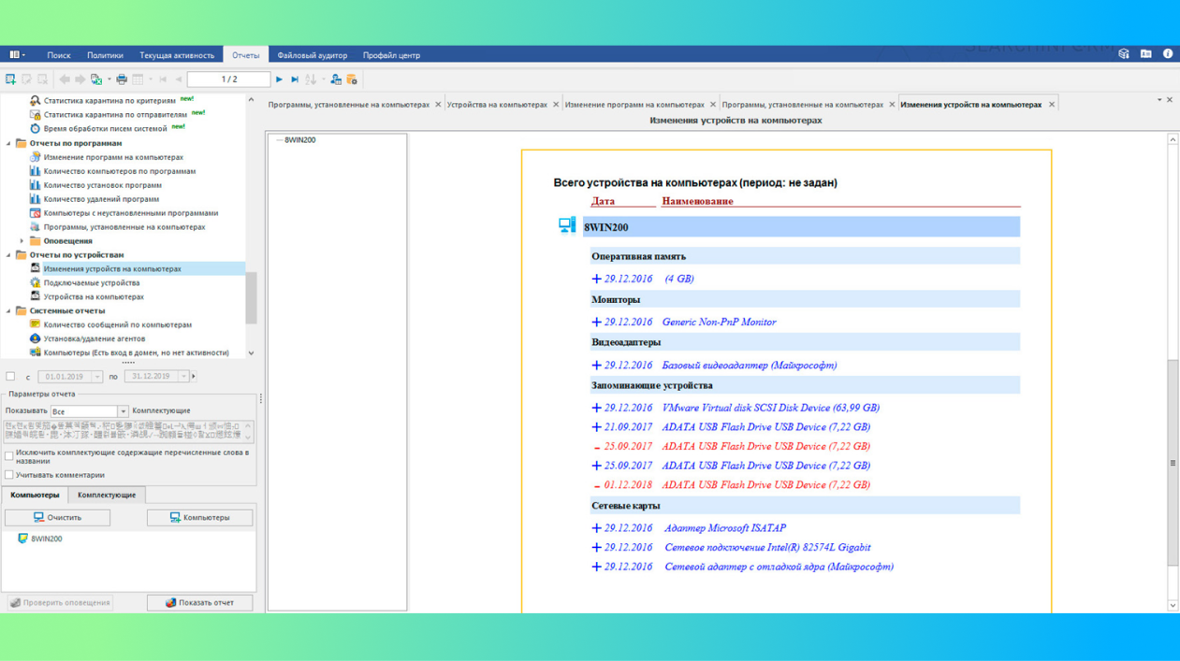Click the add new report icon in toolbar
The width and height of the screenshot is (1180, 661).
(10, 79)
